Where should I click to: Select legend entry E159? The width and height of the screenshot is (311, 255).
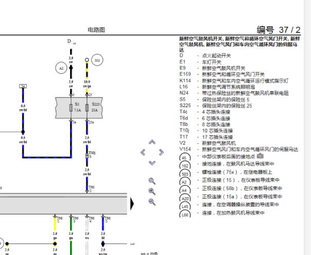[x=222, y=74]
